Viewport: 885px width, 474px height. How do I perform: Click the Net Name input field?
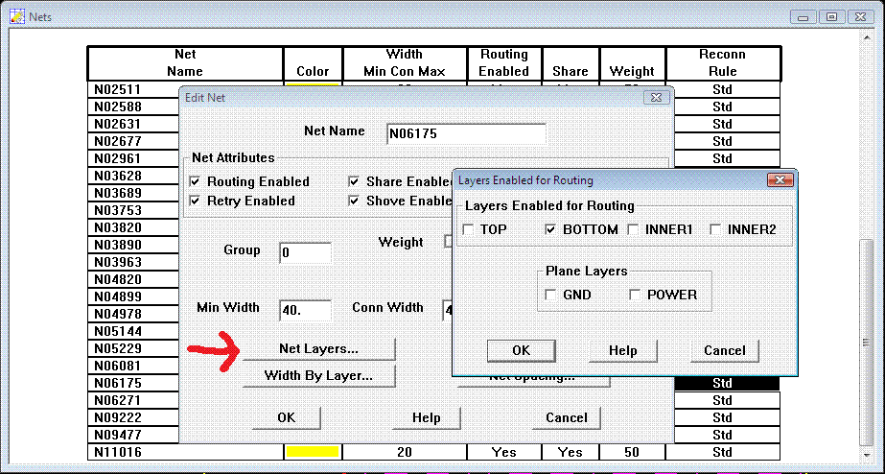(467, 134)
